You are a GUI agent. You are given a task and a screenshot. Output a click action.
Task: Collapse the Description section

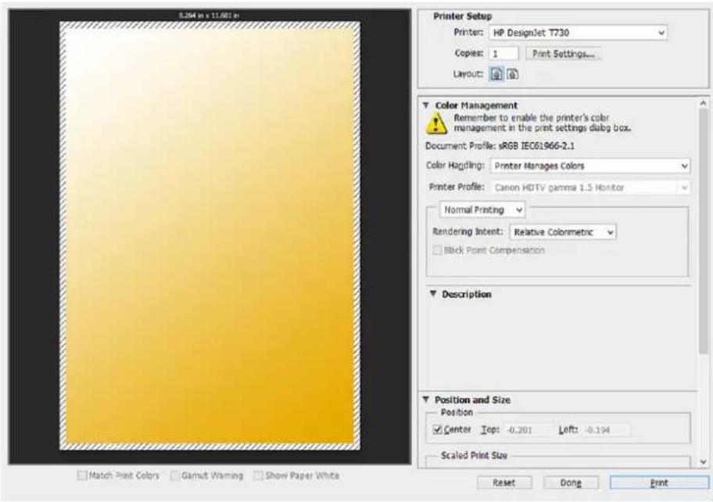[x=433, y=294]
